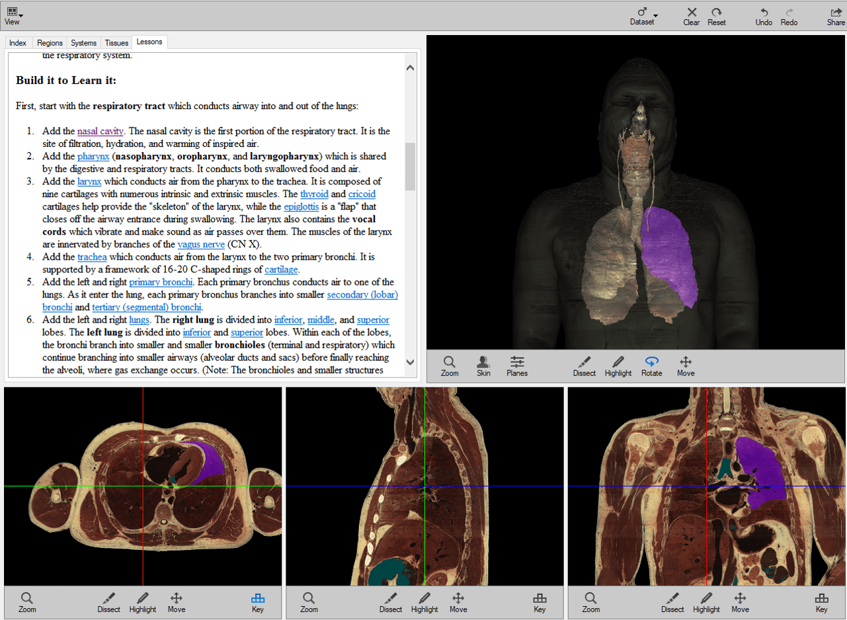
Task: Toggle the Key overlay on the axial panel
Action: tap(257, 602)
